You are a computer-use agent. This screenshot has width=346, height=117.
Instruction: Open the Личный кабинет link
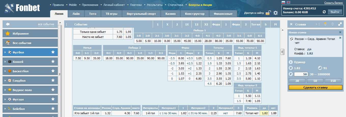coord(114,5)
